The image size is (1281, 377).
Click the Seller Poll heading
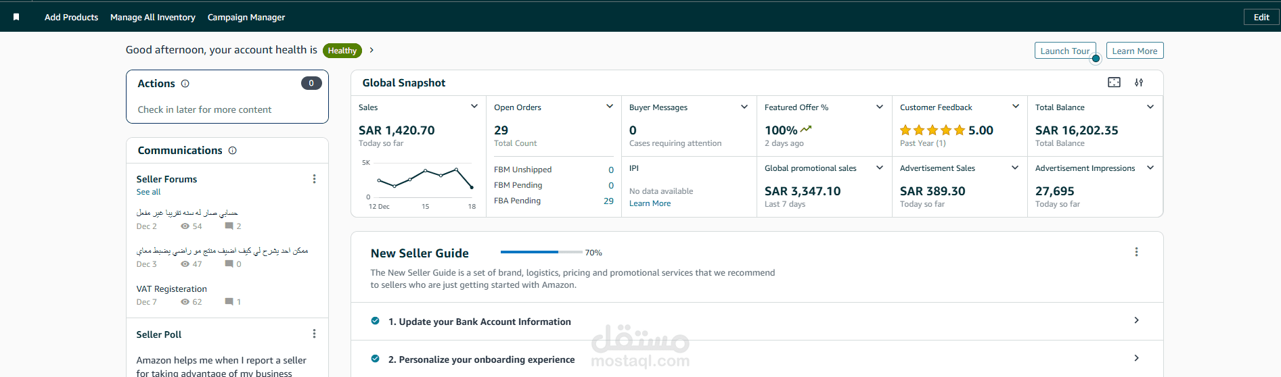pos(159,334)
